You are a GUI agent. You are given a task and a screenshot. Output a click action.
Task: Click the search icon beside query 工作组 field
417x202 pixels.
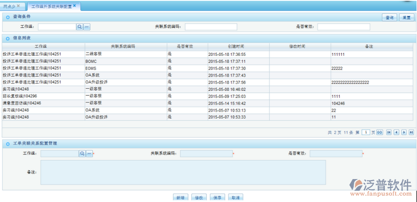[x=80, y=27]
